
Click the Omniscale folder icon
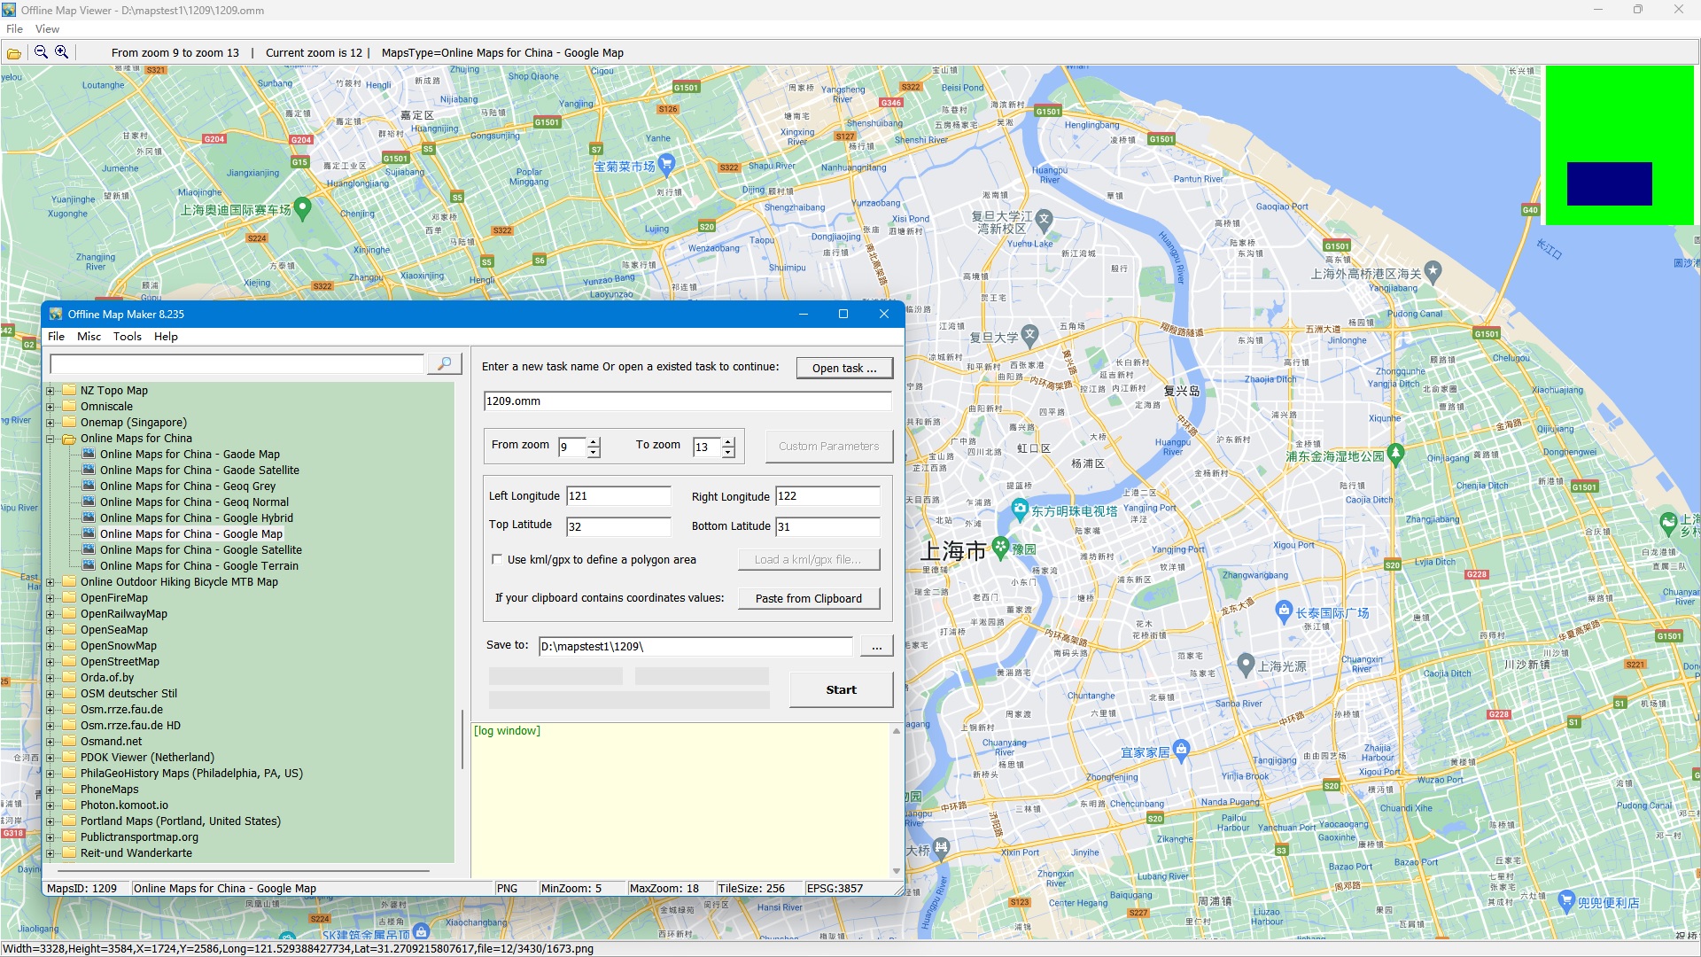[69, 406]
